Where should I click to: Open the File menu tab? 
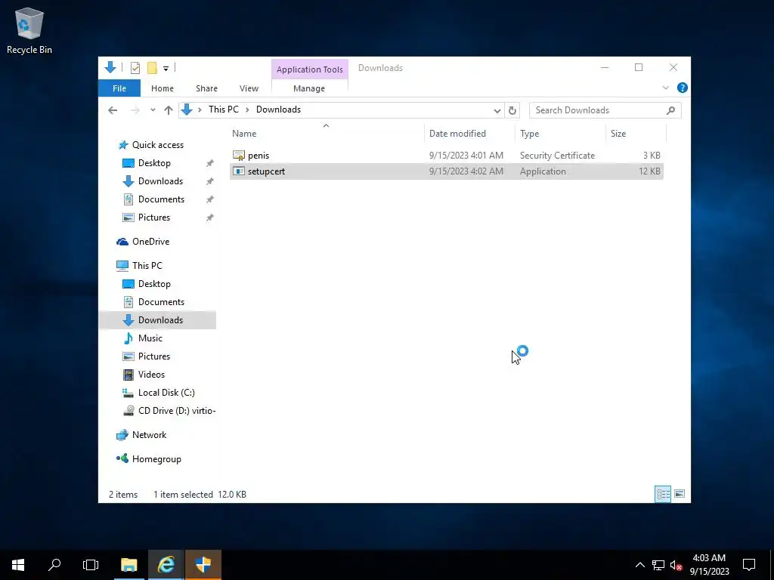point(119,88)
